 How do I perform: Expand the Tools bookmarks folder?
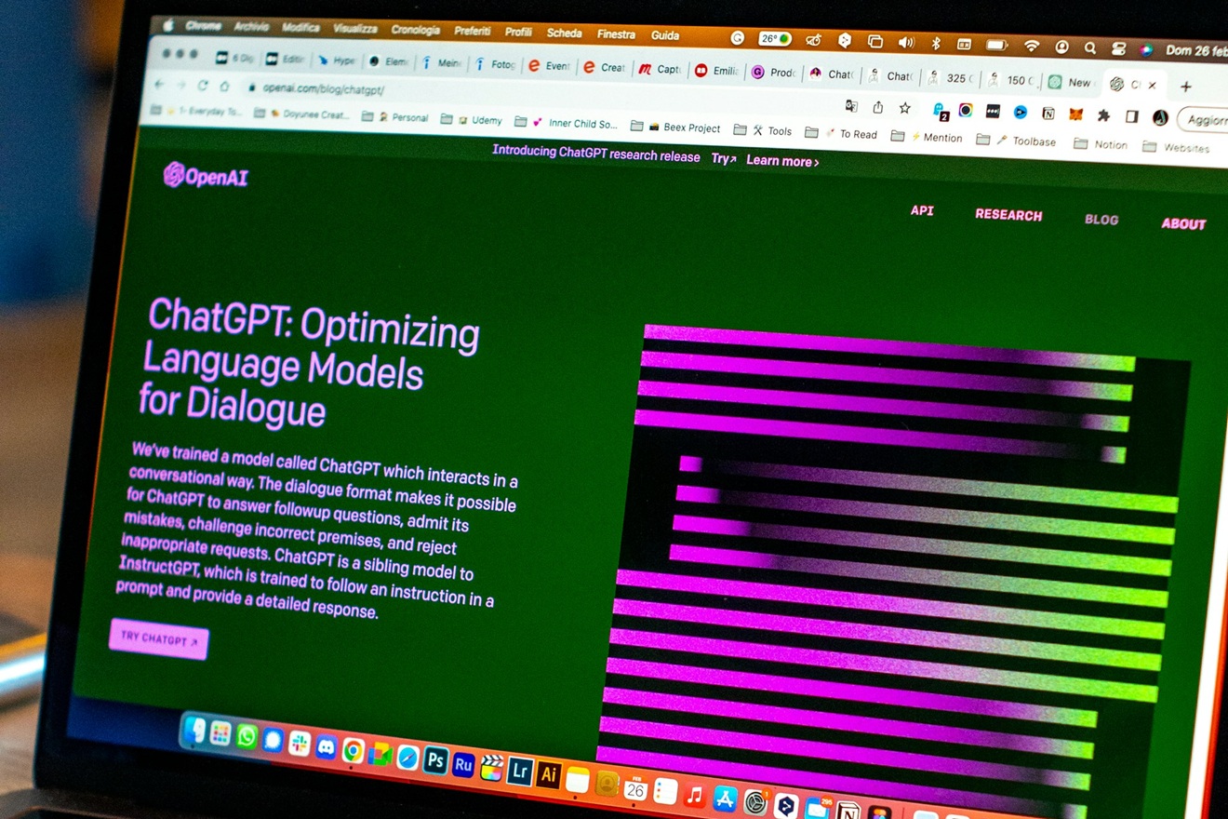tap(771, 130)
